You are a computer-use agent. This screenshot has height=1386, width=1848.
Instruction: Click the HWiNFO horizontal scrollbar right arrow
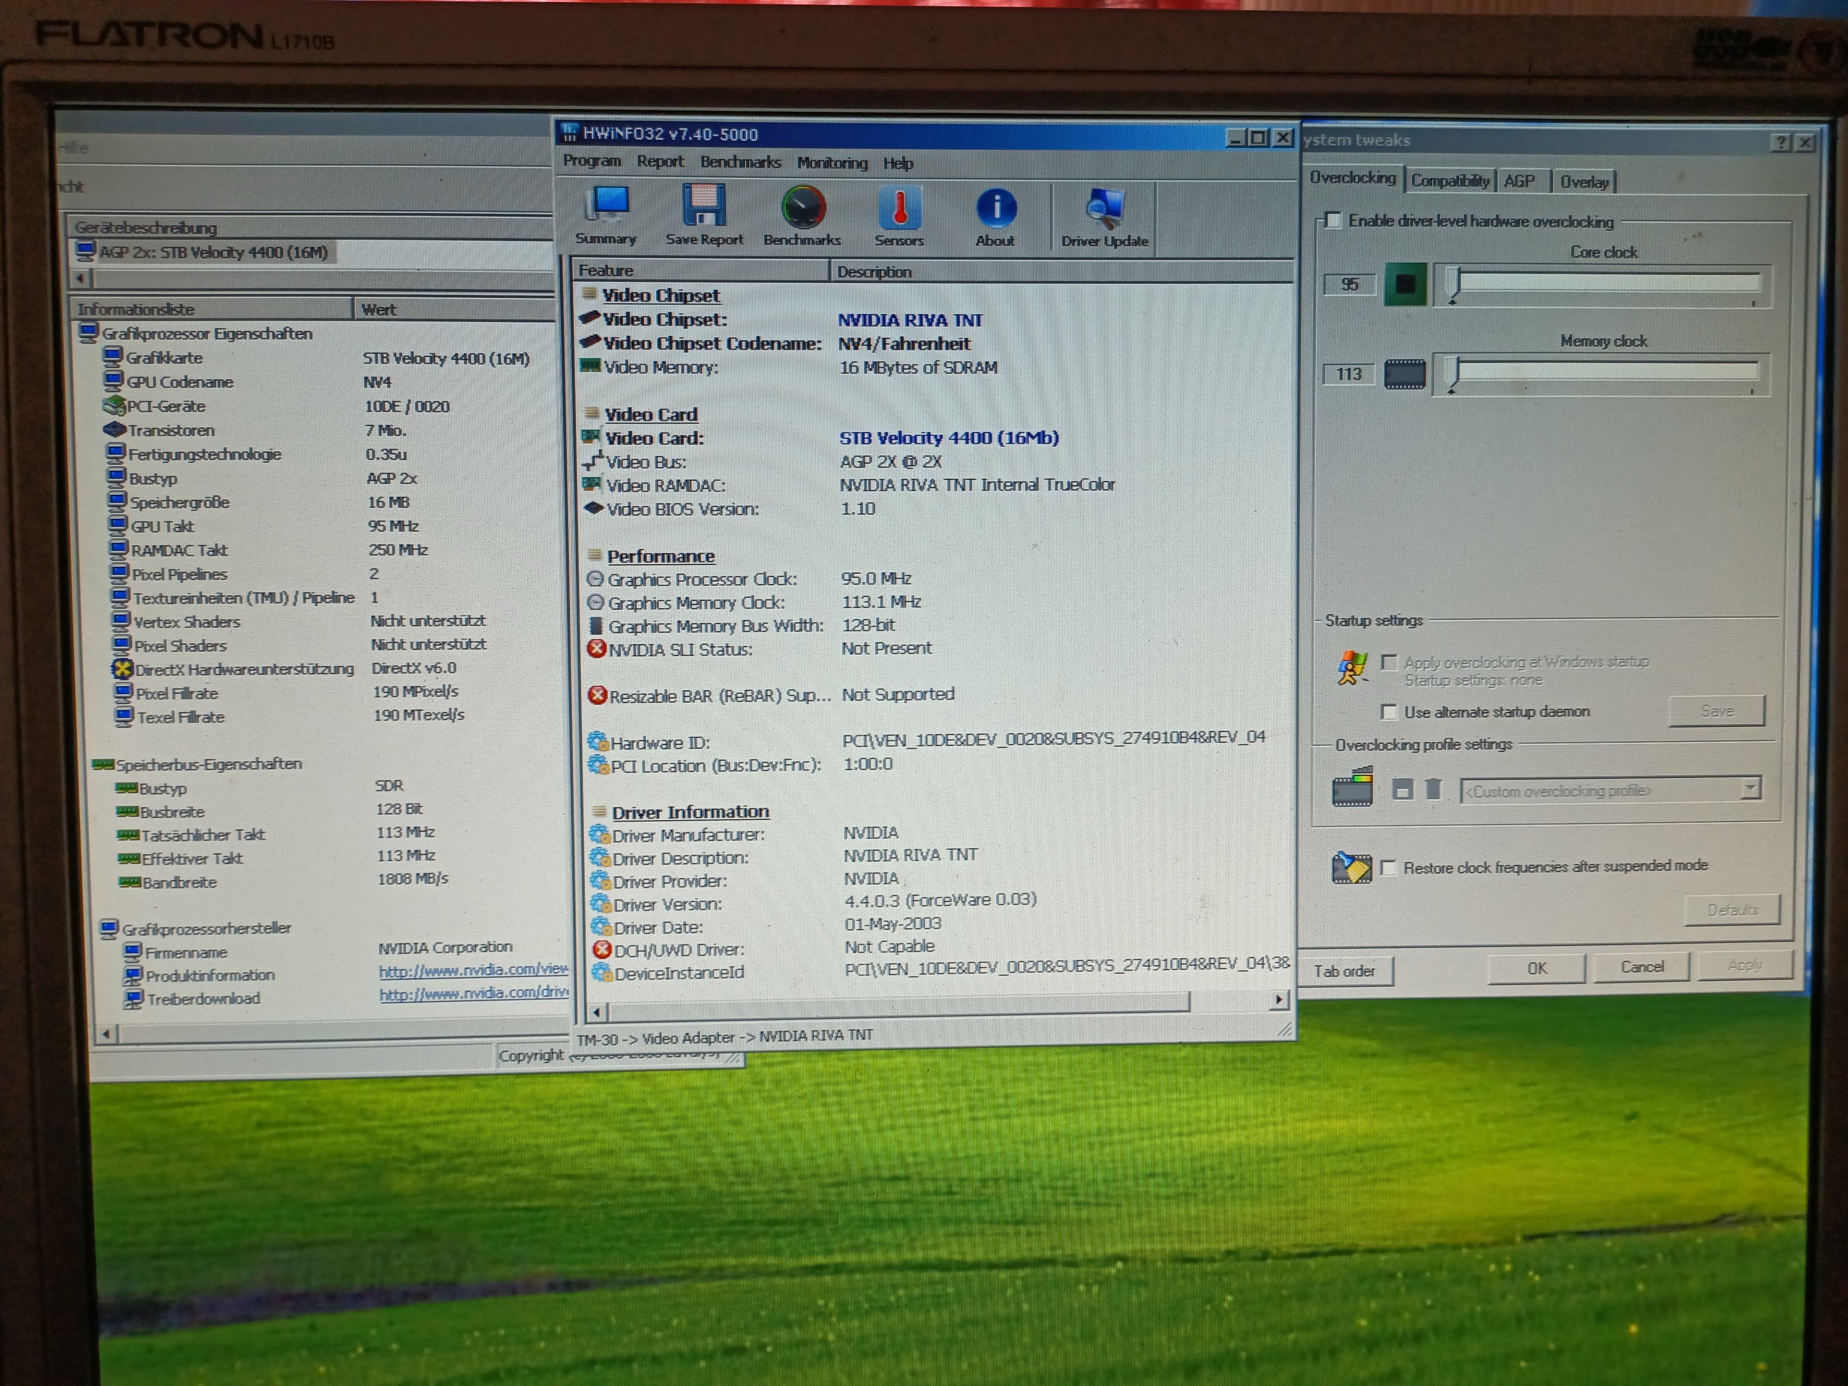tap(1279, 1000)
